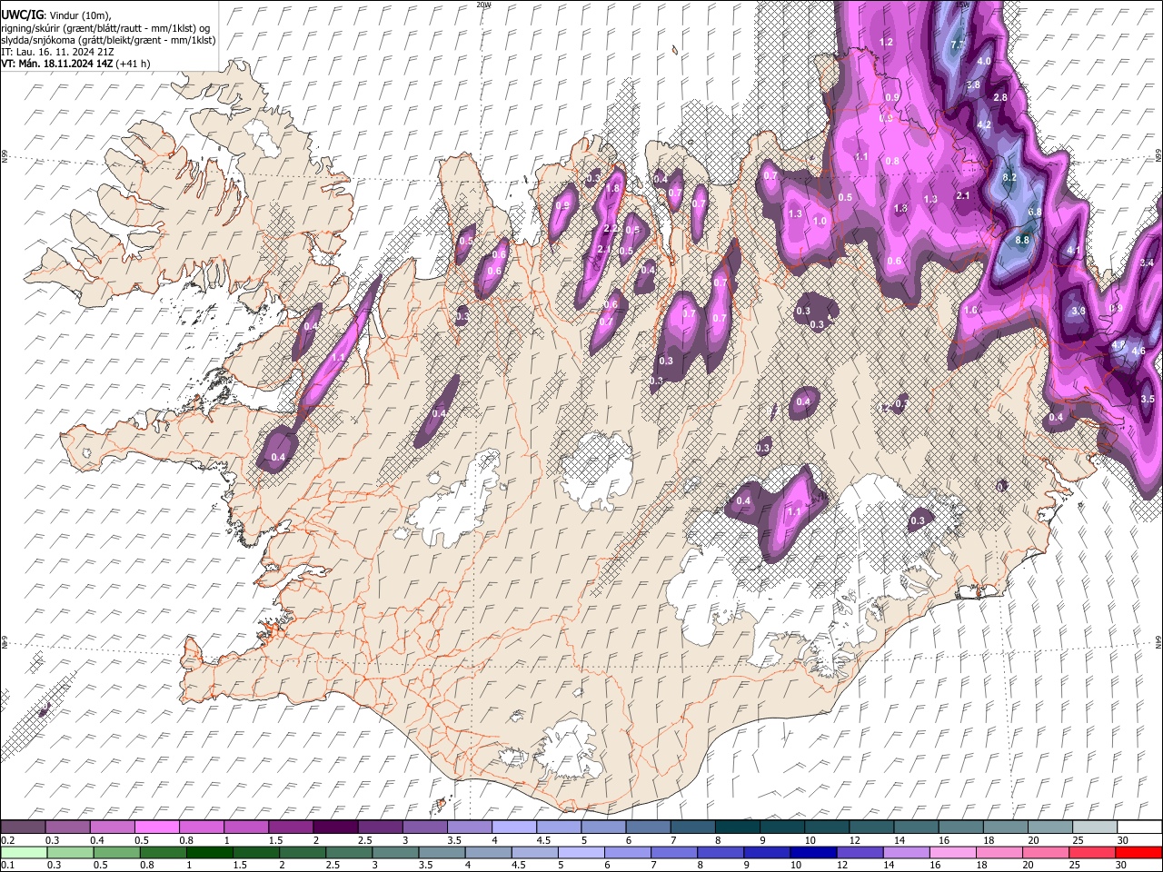Click the 4.6 precipitation value on the map
The image size is (1163, 872).
pos(1138,351)
